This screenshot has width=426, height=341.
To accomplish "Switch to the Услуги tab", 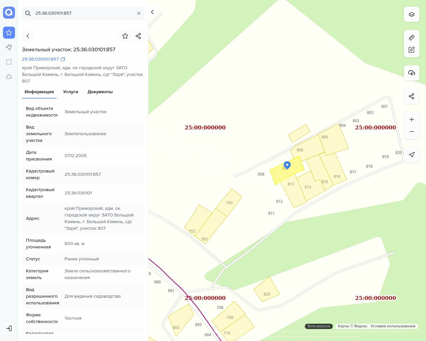I will (x=71, y=92).
